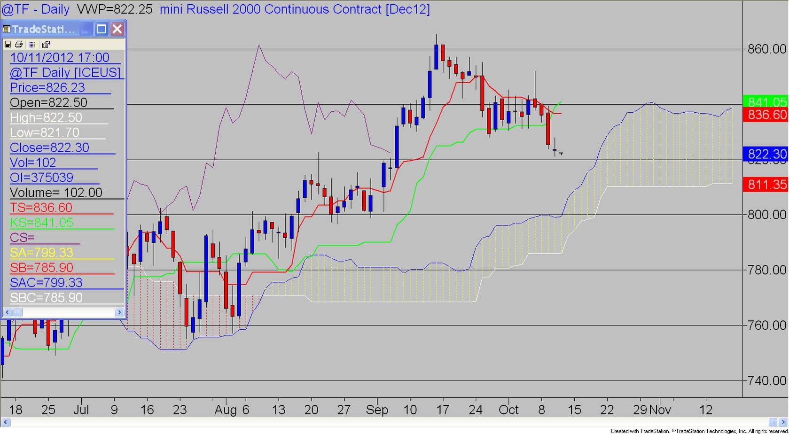This screenshot has width=789, height=434.
Task: Click the 'Oct' date axis label
Action: (x=508, y=410)
